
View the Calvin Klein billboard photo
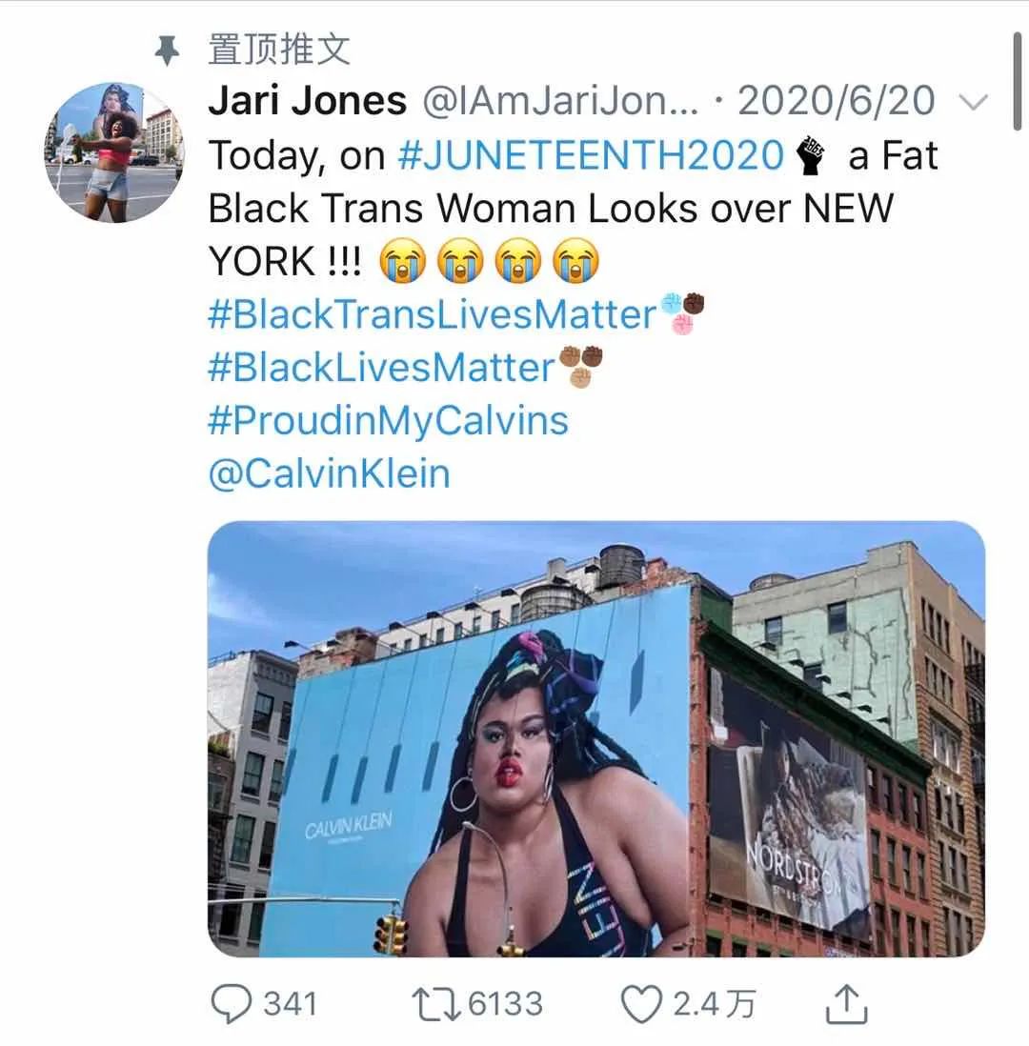[595, 739]
